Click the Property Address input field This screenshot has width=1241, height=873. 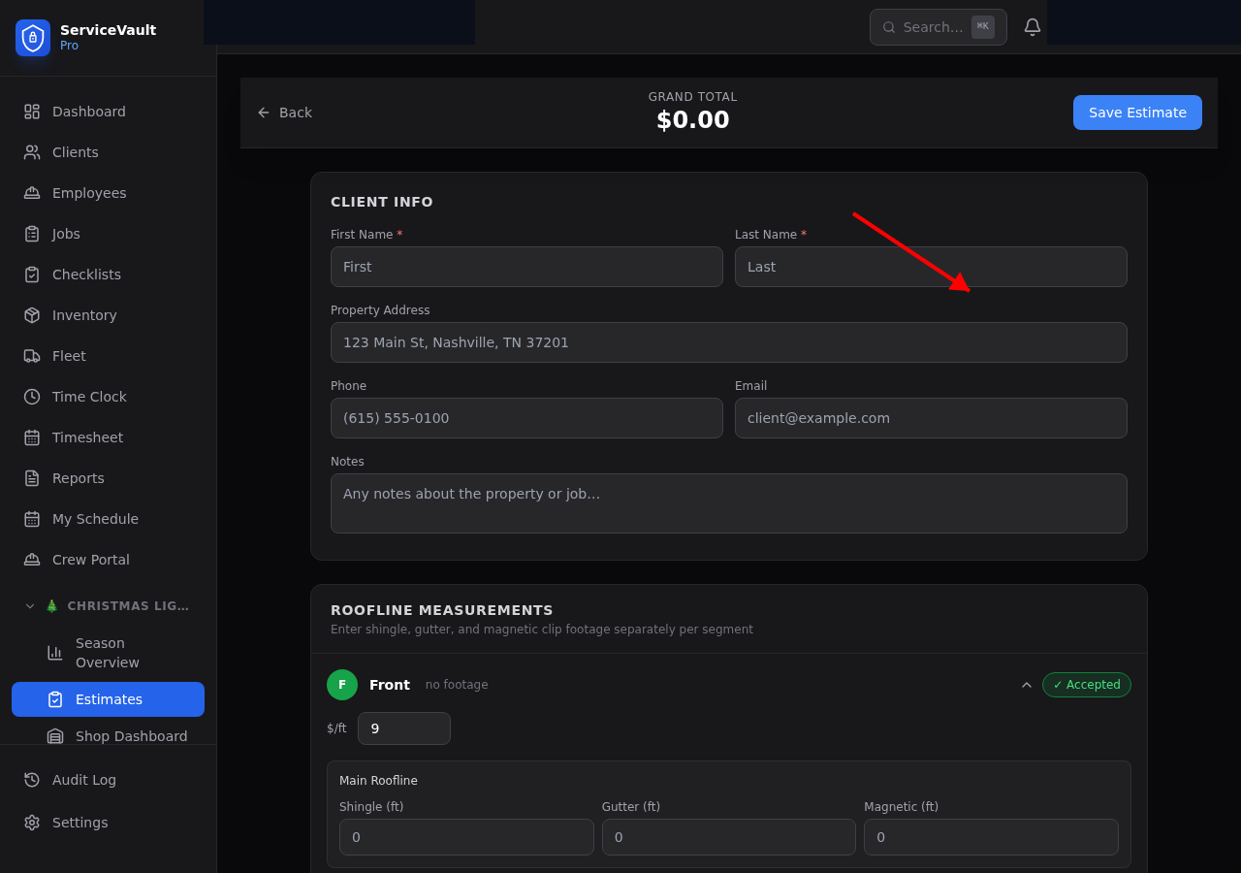(729, 342)
